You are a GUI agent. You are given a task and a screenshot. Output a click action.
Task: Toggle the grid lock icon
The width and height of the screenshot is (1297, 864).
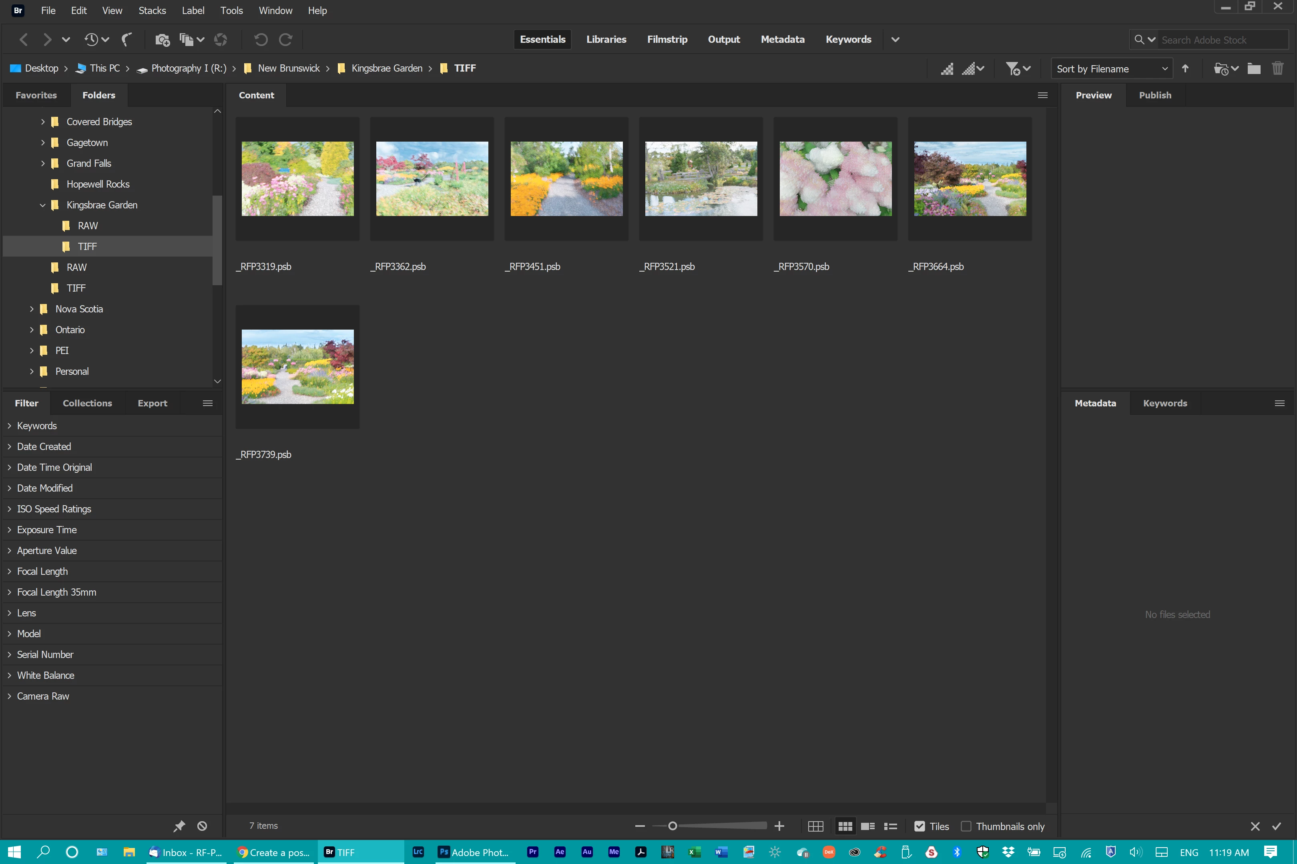815,826
